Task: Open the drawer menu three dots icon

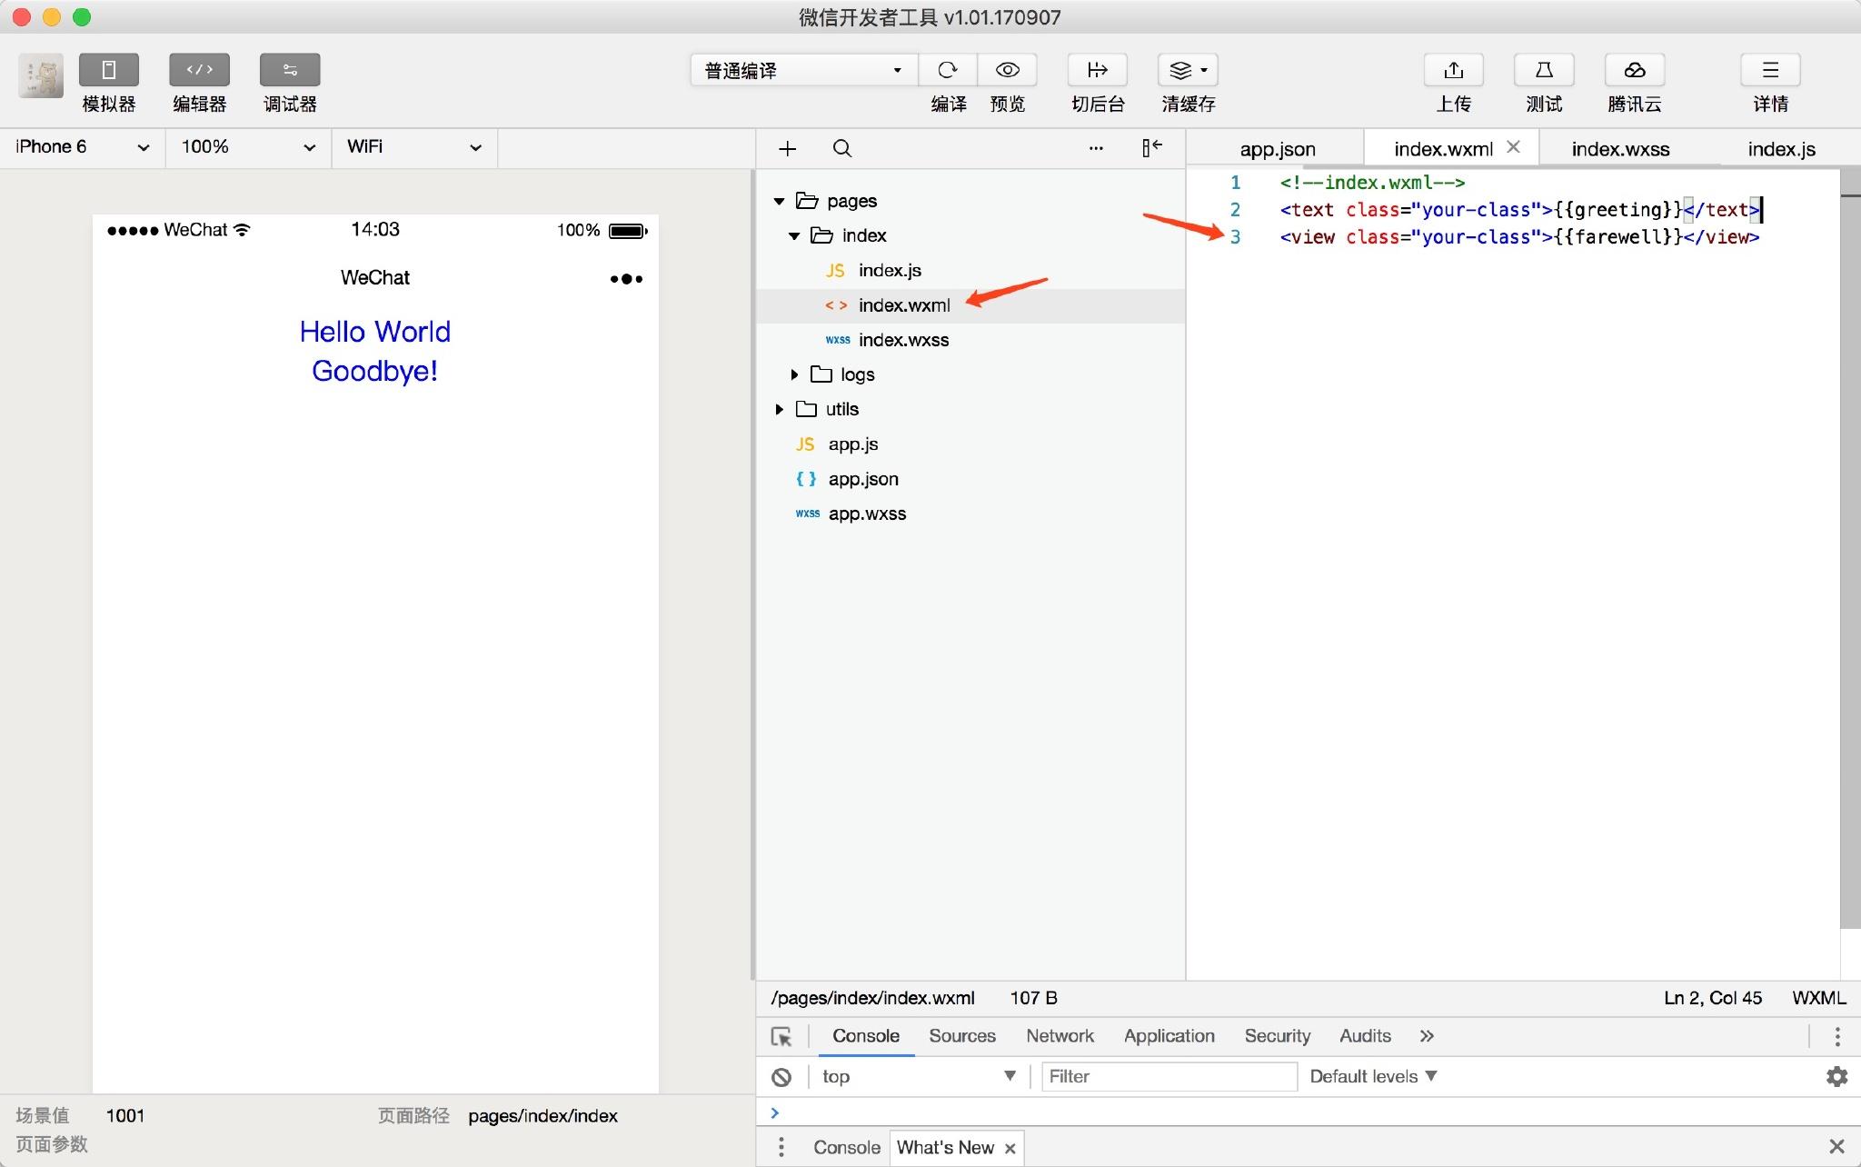Action: (x=781, y=1148)
